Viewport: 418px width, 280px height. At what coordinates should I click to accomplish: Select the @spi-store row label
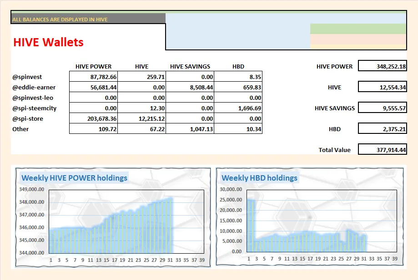27,118
